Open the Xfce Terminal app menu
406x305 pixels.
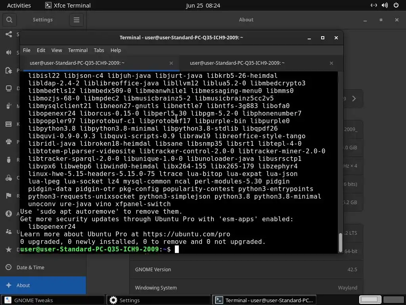tap(68, 6)
